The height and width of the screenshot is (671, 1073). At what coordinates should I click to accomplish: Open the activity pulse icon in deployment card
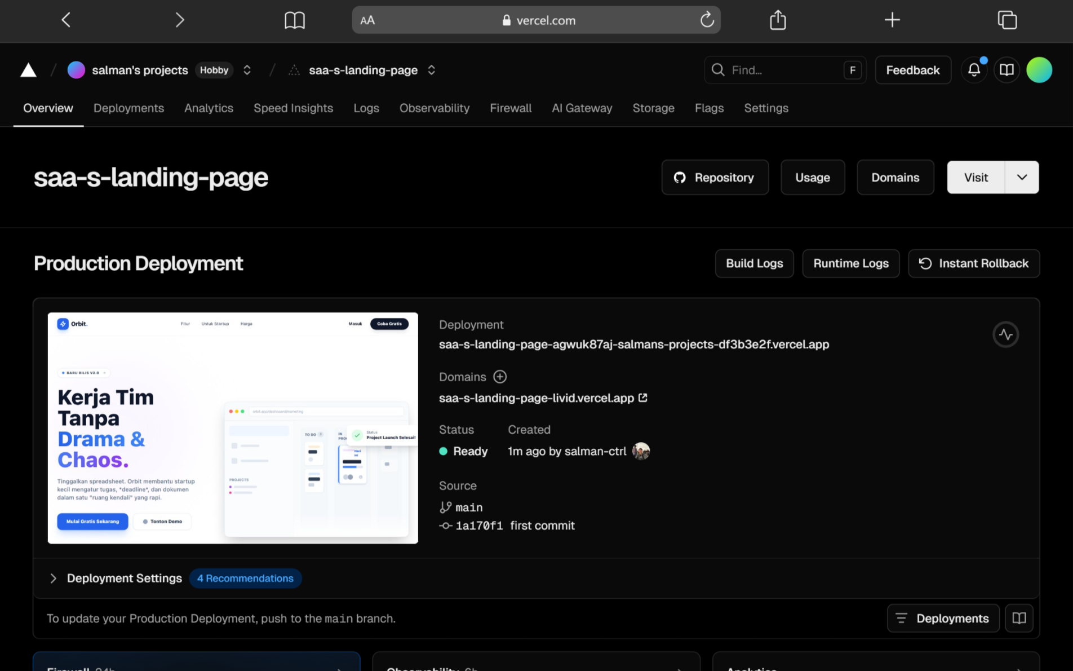(1005, 335)
